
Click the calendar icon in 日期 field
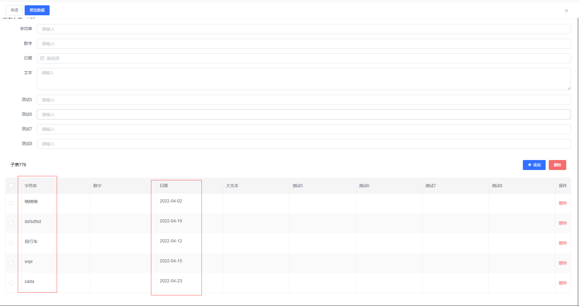(42, 58)
